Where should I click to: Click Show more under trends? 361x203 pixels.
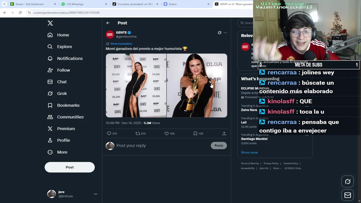(249, 153)
